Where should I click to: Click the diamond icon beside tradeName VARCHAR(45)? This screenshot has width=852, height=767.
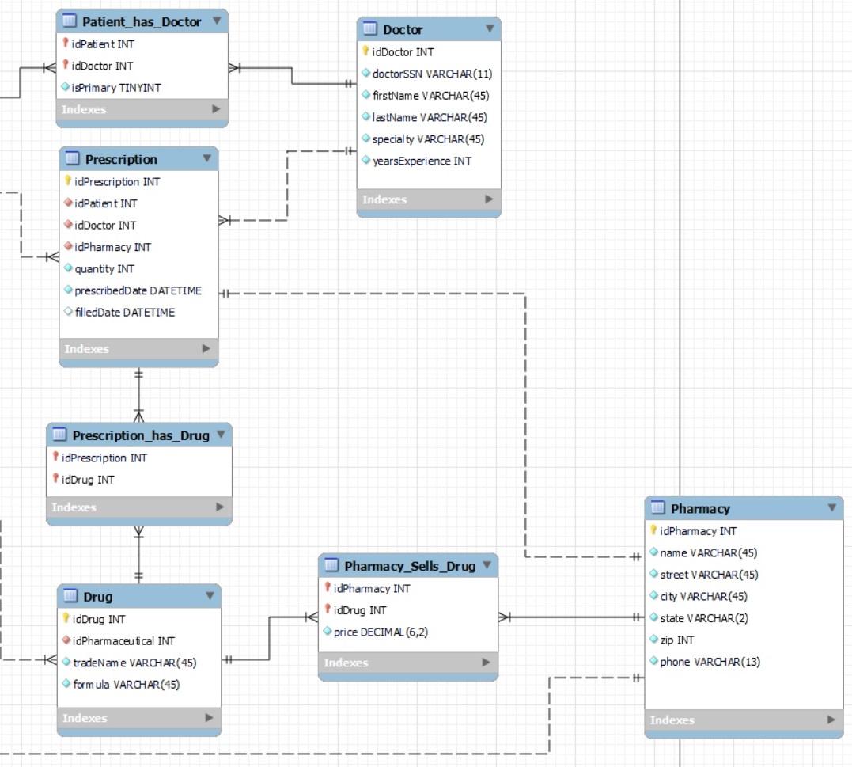click(x=66, y=662)
